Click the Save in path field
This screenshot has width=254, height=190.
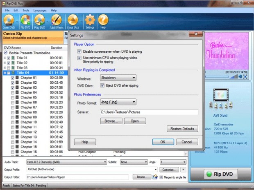tap(149, 112)
